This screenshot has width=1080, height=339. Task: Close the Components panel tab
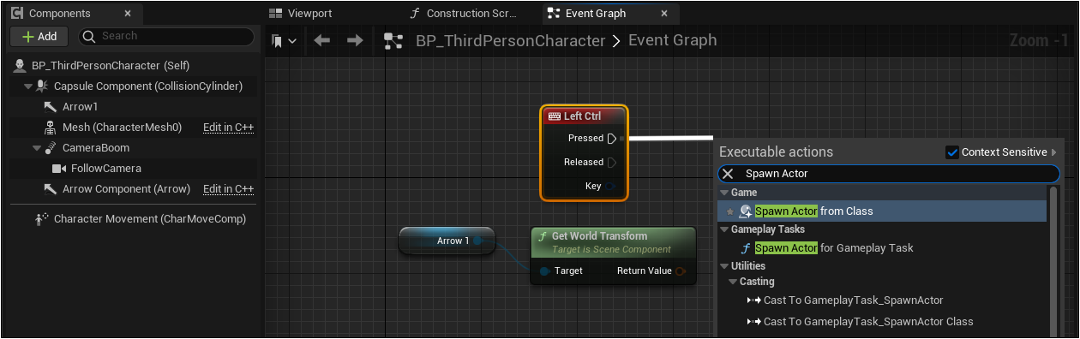tap(127, 14)
